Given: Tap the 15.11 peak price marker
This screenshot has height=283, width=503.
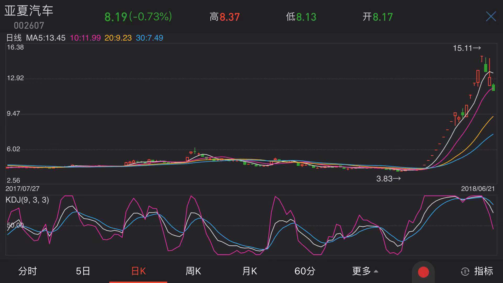Looking at the screenshot, I should click(x=467, y=48).
